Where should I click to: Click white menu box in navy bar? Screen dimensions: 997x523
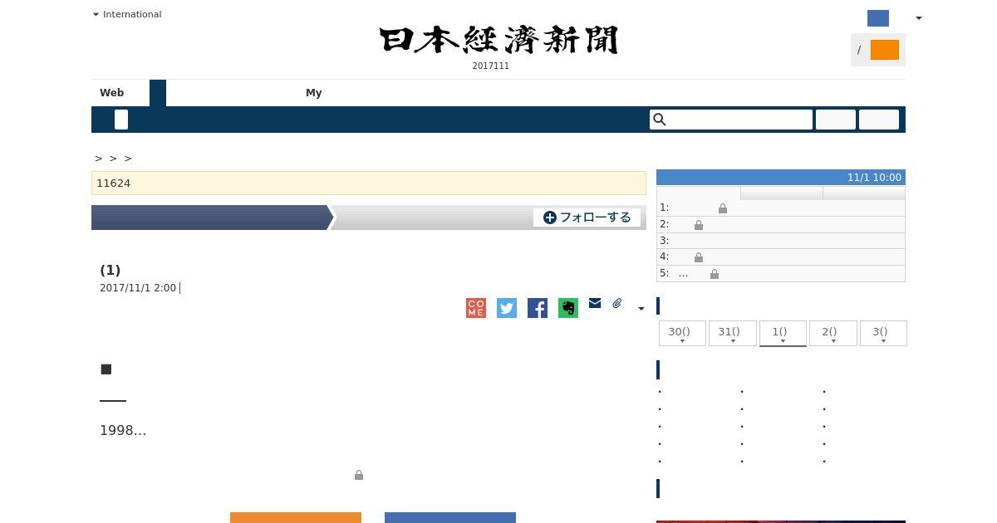click(121, 120)
